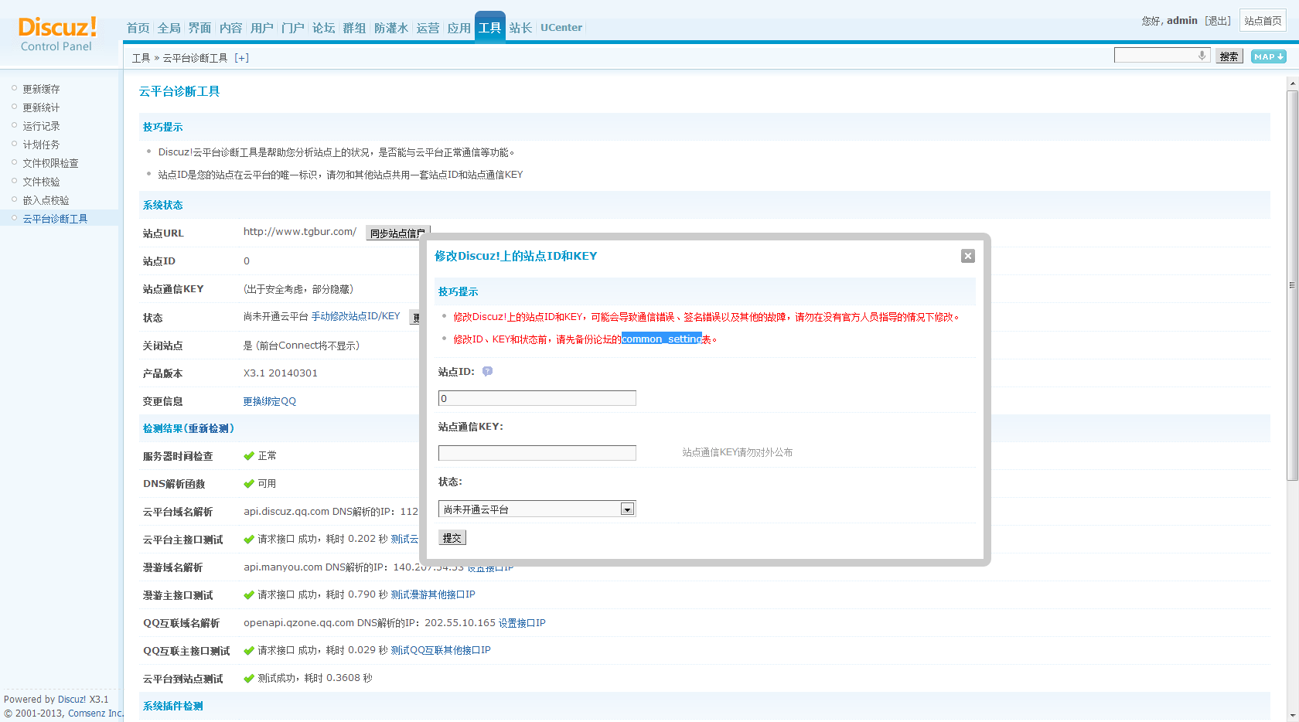Open 计划任务 in sidebar
Screen dimensions: 1299x722
pyautogui.click(x=41, y=145)
